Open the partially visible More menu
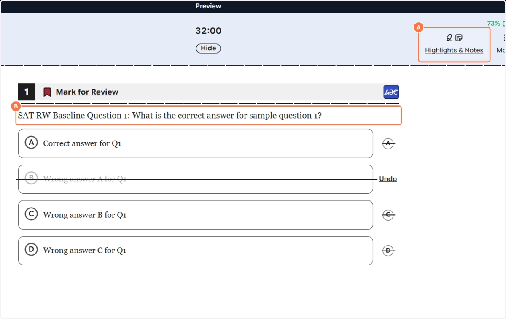The width and height of the screenshot is (506, 319). point(502,44)
